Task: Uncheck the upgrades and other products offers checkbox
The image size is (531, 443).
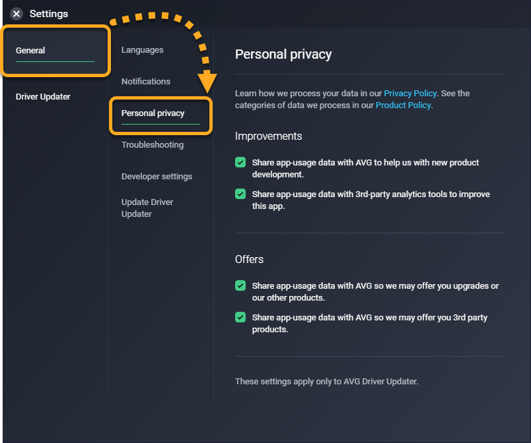Action: click(x=240, y=285)
